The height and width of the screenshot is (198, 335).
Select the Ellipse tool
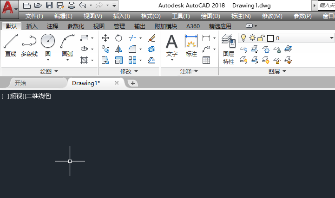tap(84, 49)
